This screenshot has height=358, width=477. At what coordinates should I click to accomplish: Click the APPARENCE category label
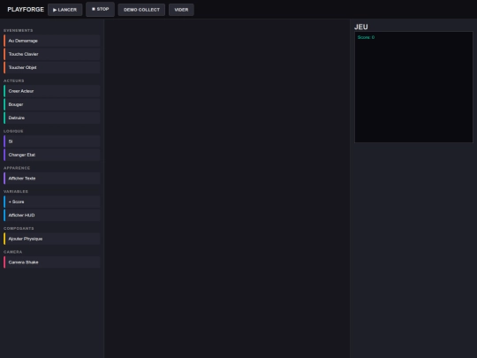[17, 168]
